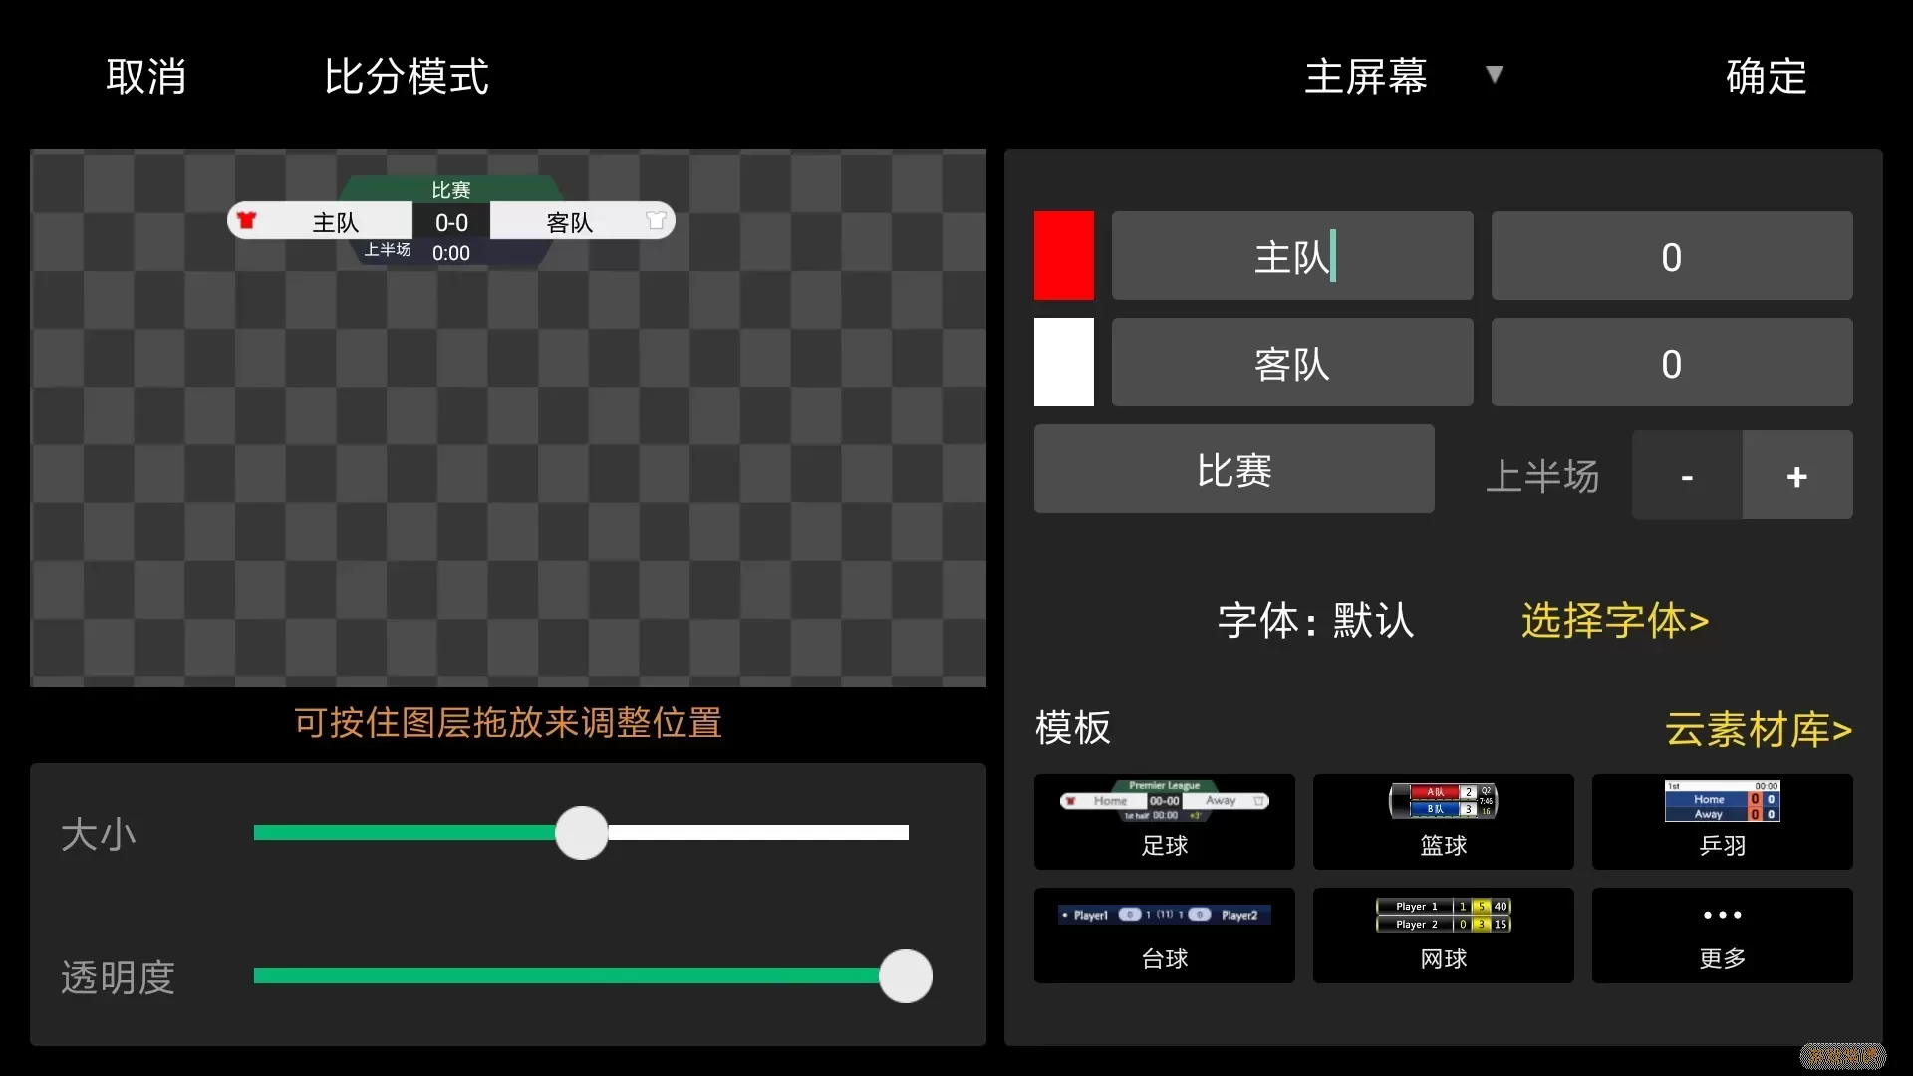Viewport: 1913px width, 1076px height.
Task: Open 更多 for more templates
Action: [x=1723, y=936]
